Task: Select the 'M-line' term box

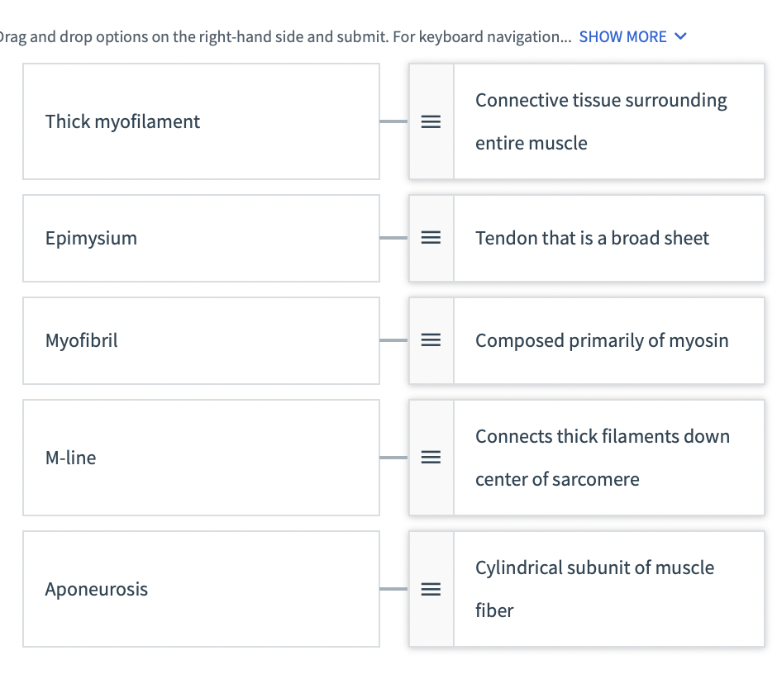Action: click(x=201, y=458)
